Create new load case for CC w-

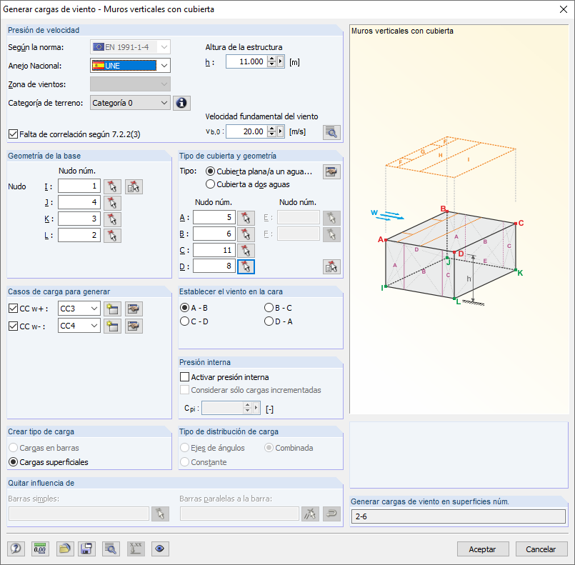(x=112, y=326)
